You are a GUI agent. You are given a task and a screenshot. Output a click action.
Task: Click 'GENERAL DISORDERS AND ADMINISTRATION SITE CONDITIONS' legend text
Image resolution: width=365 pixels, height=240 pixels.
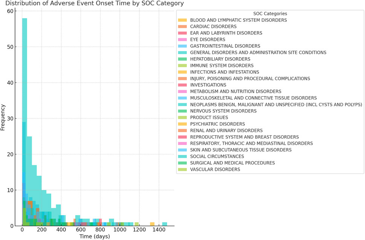click(x=258, y=53)
